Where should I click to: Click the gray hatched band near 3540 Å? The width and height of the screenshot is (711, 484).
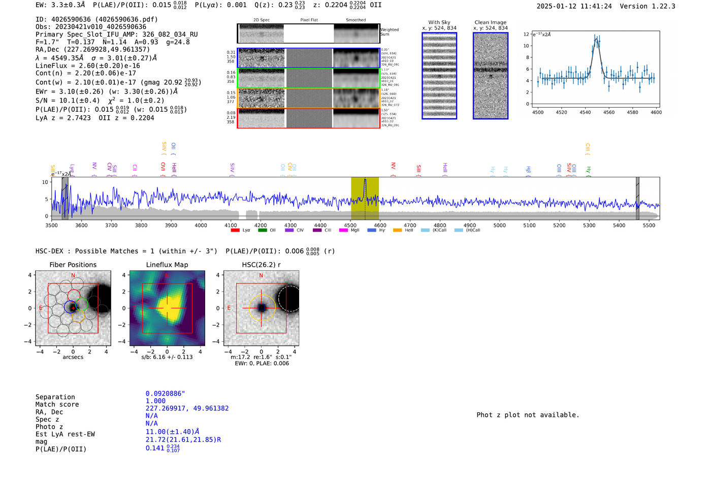(x=65, y=198)
